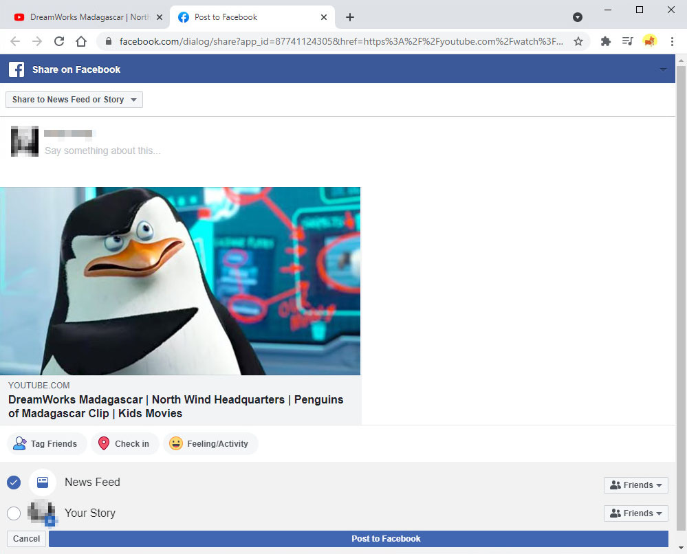
Task: Reload the current page
Action: [x=59, y=41]
